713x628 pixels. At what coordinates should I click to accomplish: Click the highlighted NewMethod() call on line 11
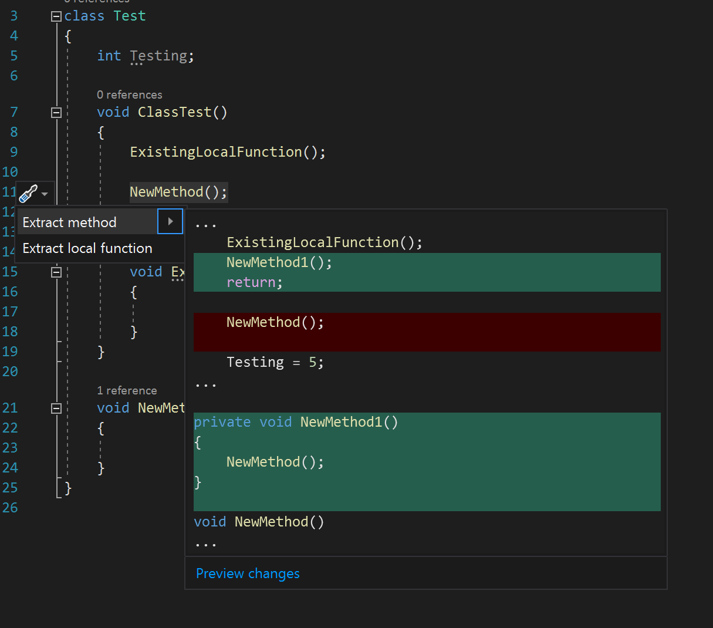[178, 192]
